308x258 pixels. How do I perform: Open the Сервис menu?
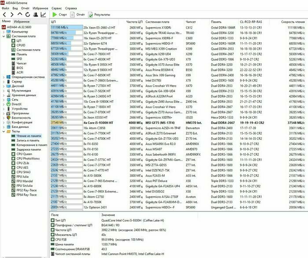click(x=56, y=8)
